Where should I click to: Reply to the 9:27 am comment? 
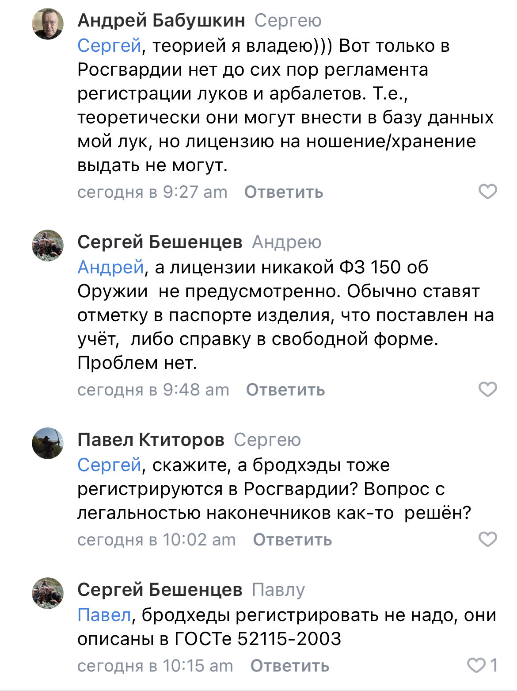284,192
